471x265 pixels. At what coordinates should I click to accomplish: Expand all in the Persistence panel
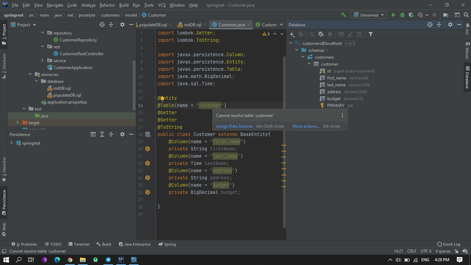pyautogui.click(x=102, y=134)
